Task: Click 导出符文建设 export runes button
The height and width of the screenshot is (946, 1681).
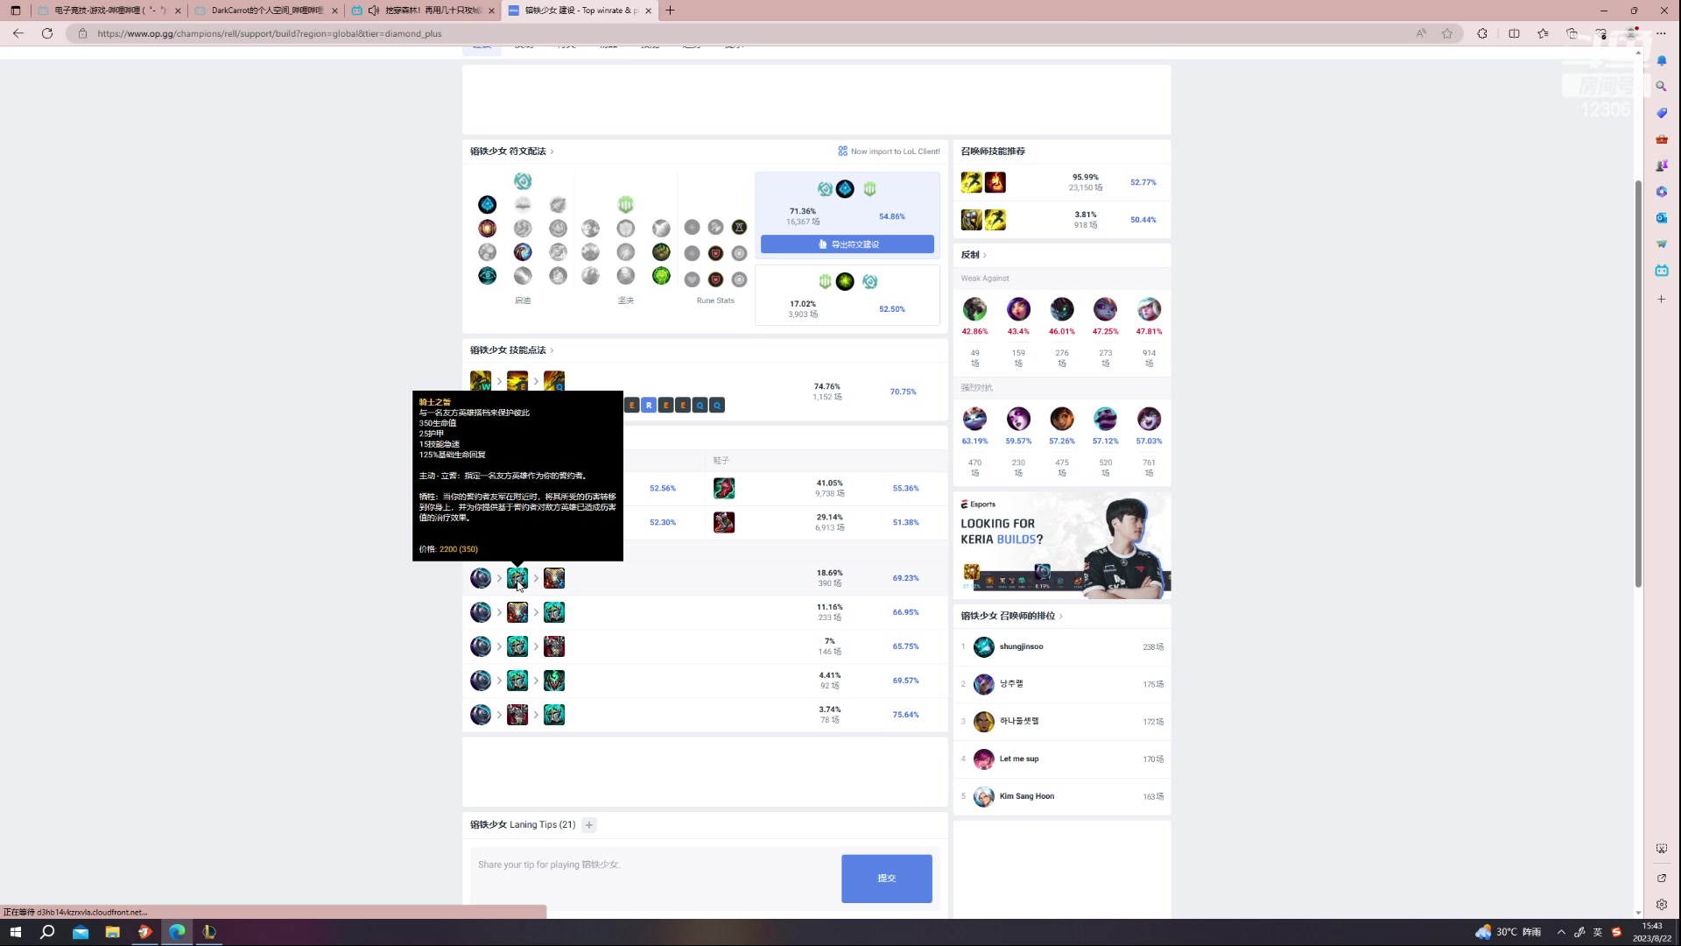Action: click(x=848, y=244)
